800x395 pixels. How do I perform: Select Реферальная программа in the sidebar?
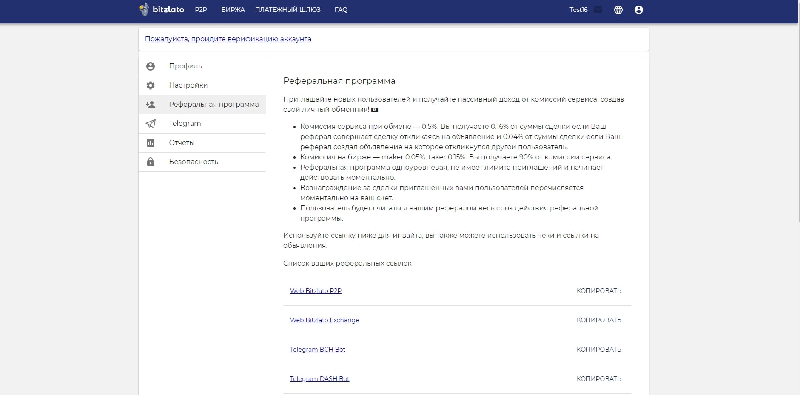point(202,105)
